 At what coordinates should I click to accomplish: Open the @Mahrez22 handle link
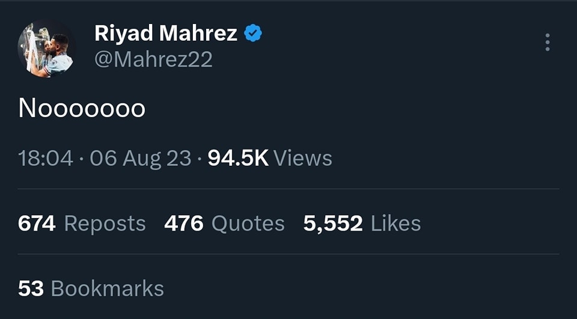[153, 59]
